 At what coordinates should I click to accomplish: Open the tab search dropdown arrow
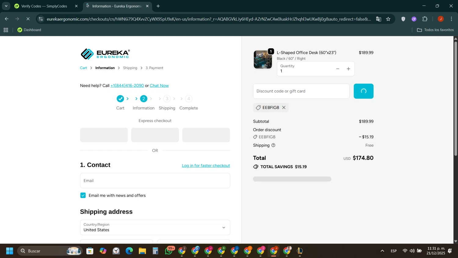[x=6, y=6]
